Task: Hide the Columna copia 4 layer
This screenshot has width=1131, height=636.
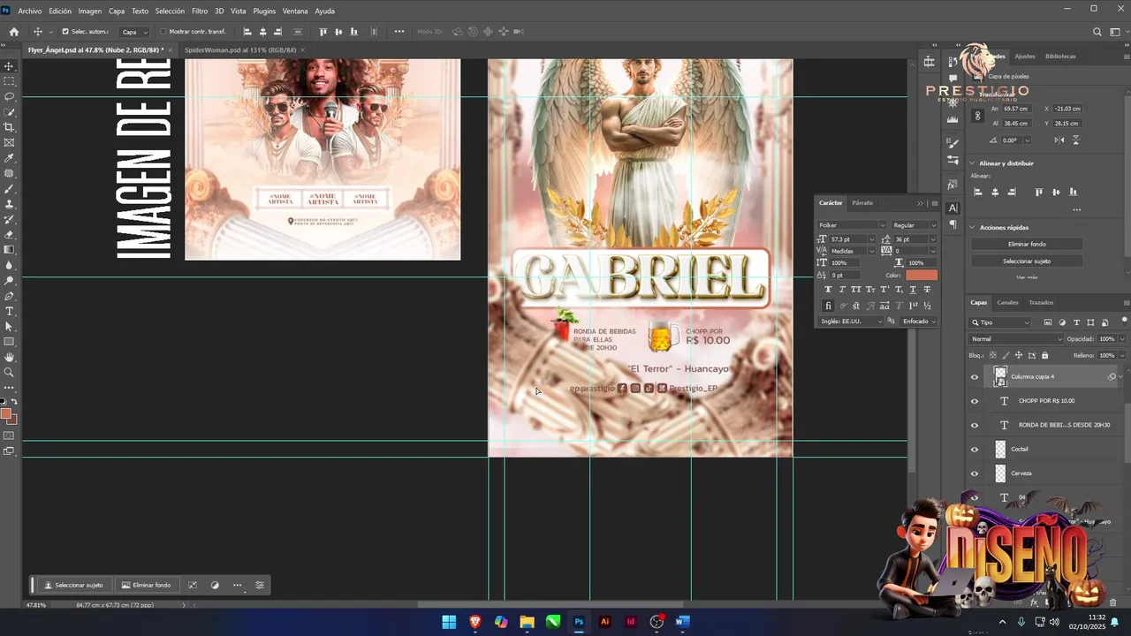Action: click(975, 377)
